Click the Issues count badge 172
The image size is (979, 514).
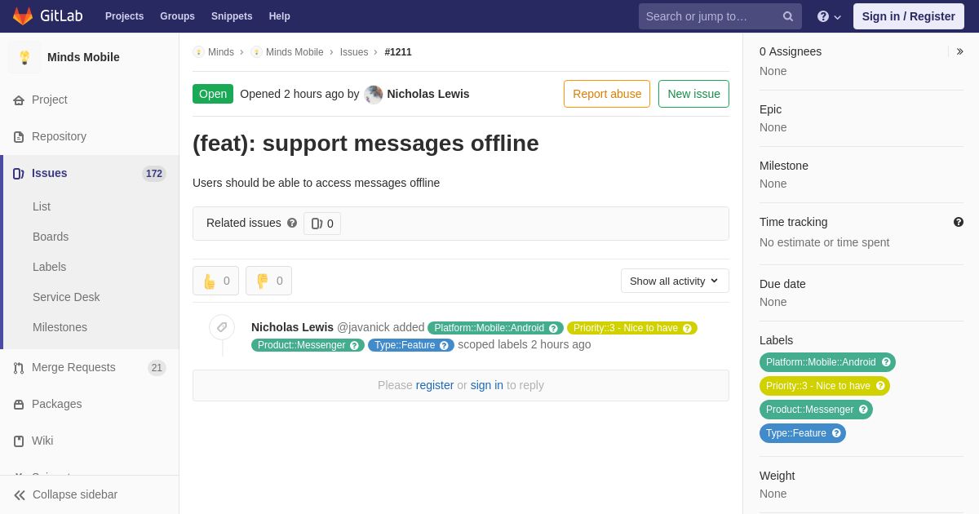(154, 174)
